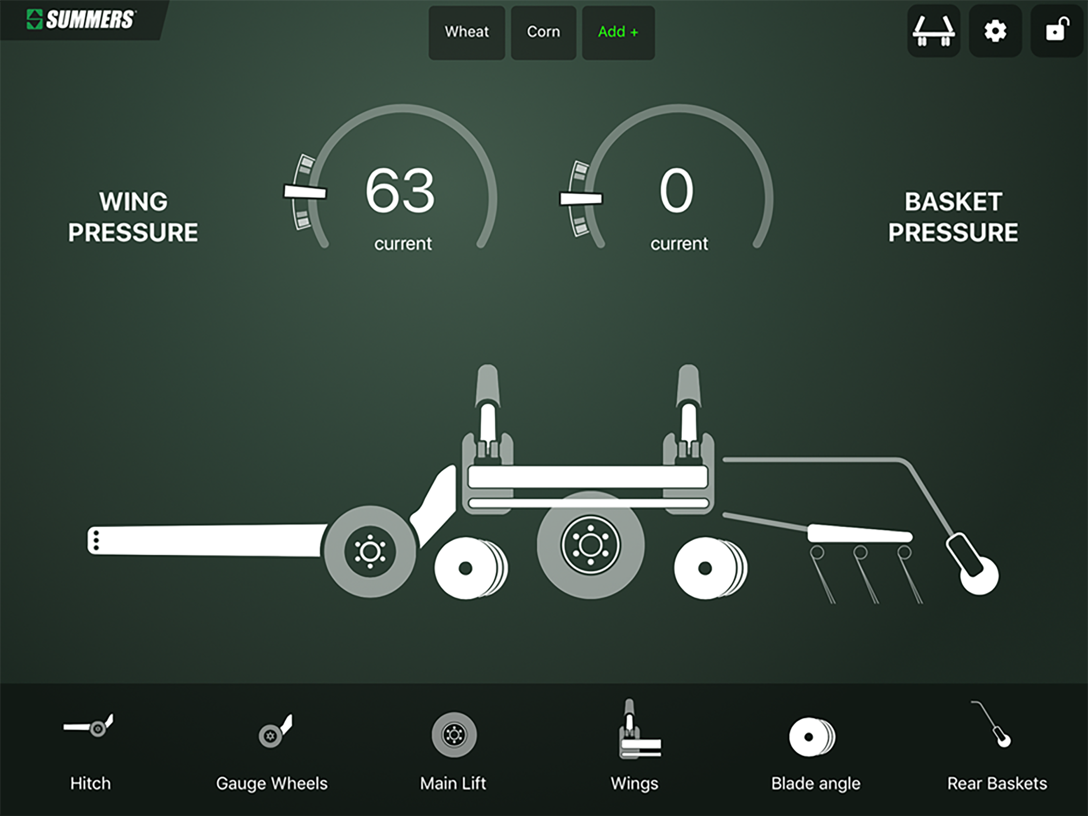Screen dimensions: 1088x816
Task: Select the Hitch icon in bottom bar
Action: click(88, 726)
